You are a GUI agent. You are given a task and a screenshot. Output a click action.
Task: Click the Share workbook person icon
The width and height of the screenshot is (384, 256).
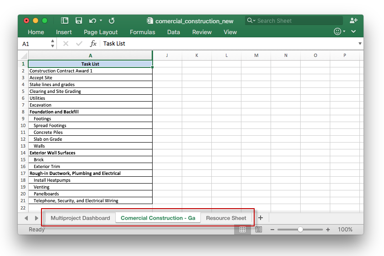pos(353,20)
